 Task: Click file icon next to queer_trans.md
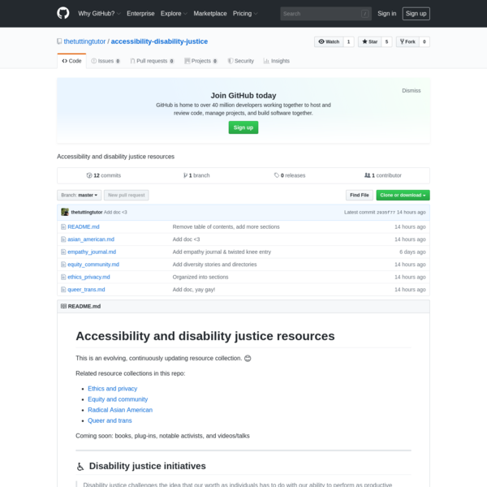point(63,290)
